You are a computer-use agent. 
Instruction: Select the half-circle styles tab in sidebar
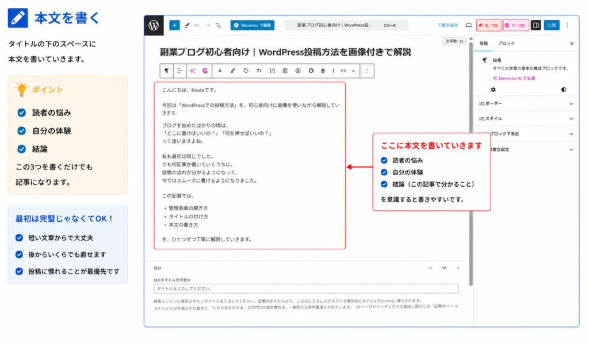(564, 90)
